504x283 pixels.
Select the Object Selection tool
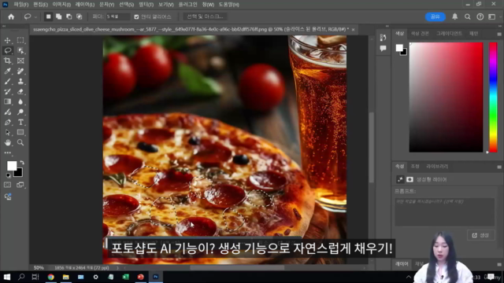(x=20, y=50)
